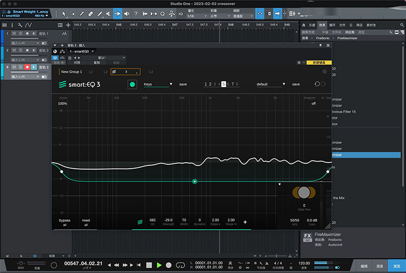
Task: Toggle the plugin power bypass button
Action: click(55, 58)
